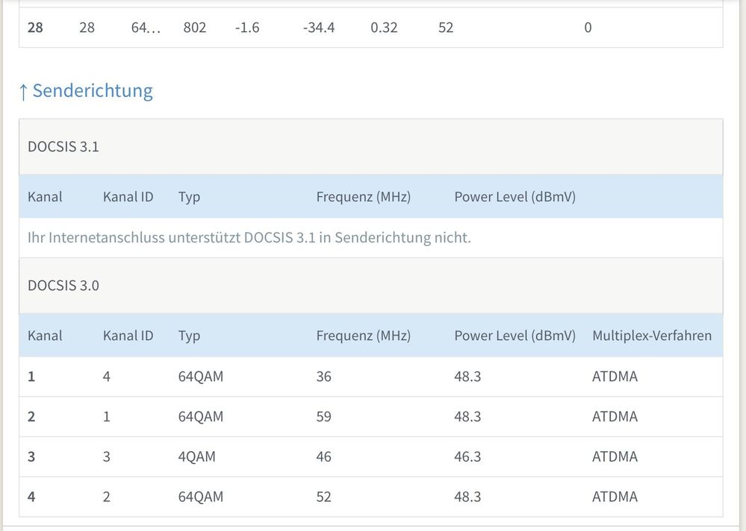Click the ATDMA entry for channel 1
Viewport: 746px width, 531px height.
(615, 377)
